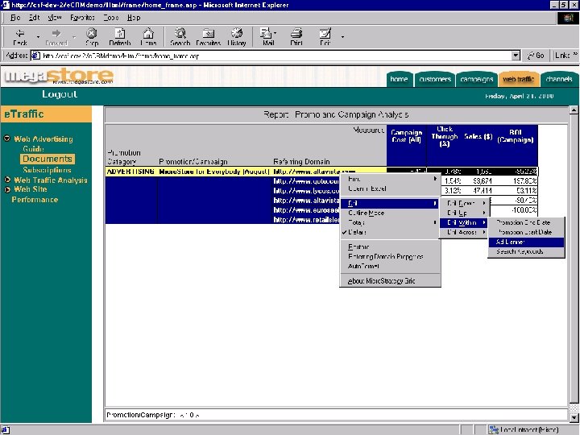Open the File menu
Viewport: 580px width, 435px height.
(x=15, y=18)
